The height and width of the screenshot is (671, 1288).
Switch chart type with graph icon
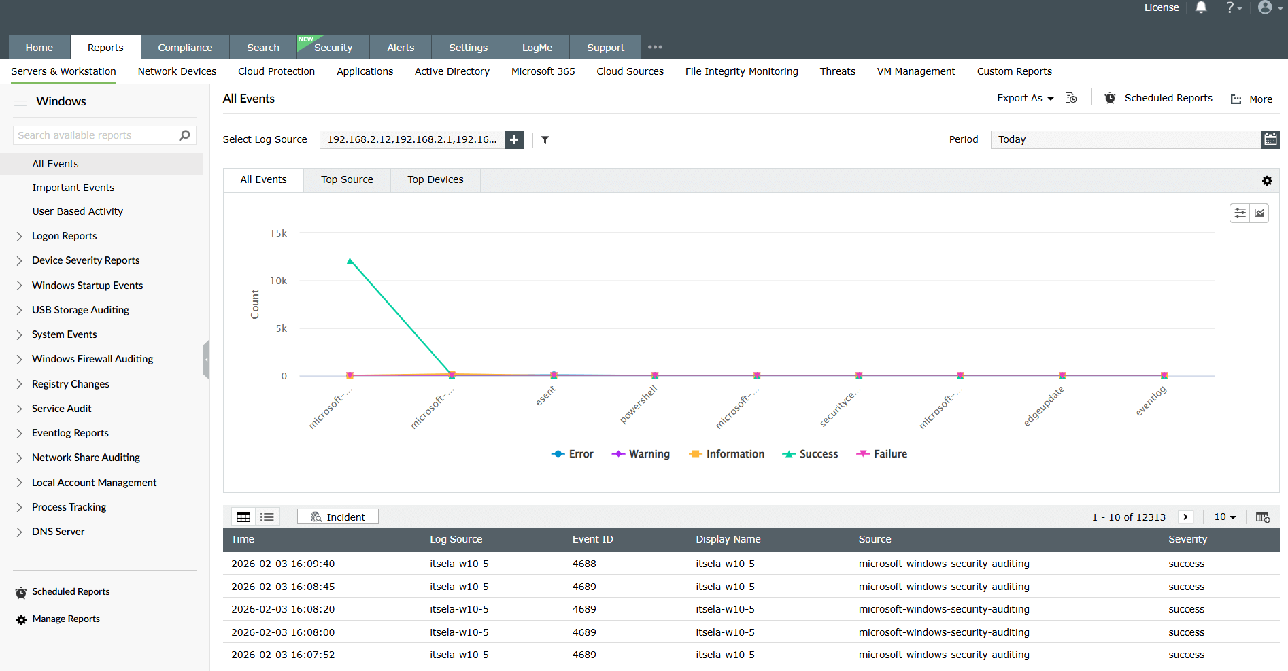(x=1259, y=213)
